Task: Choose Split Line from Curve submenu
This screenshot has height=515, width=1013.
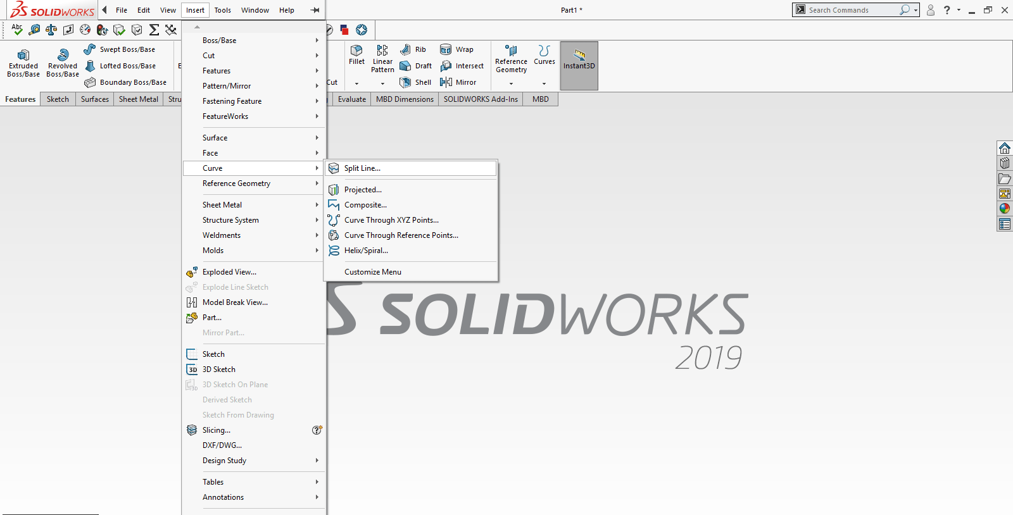Action: (x=410, y=168)
